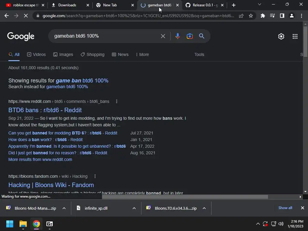Click the browser back arrow
Screen dimensions: 308x231
[x=7, y=16]
